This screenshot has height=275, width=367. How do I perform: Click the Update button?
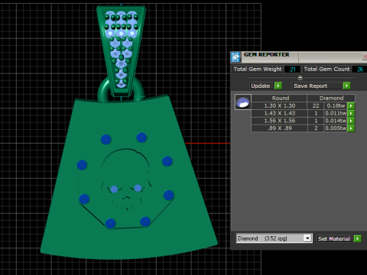pos(261,86)
